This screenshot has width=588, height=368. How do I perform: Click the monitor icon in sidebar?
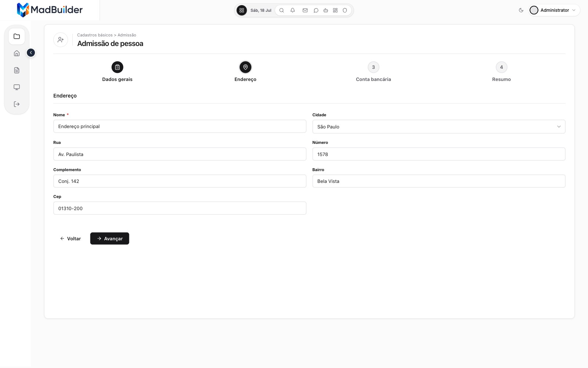pos(17,87)
